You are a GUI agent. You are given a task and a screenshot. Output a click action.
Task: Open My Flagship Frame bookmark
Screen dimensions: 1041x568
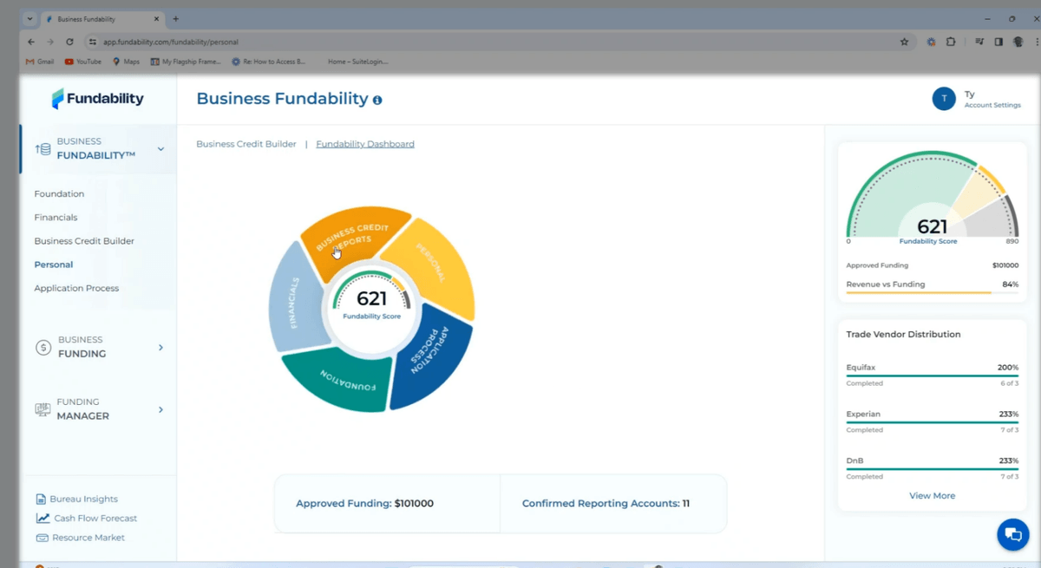pos(185,62)
